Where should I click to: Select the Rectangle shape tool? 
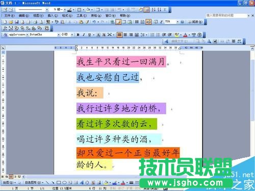click(59, 183)
